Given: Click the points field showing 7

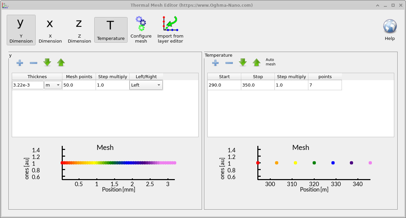Looking at the screenshot, I should (325, 85).
